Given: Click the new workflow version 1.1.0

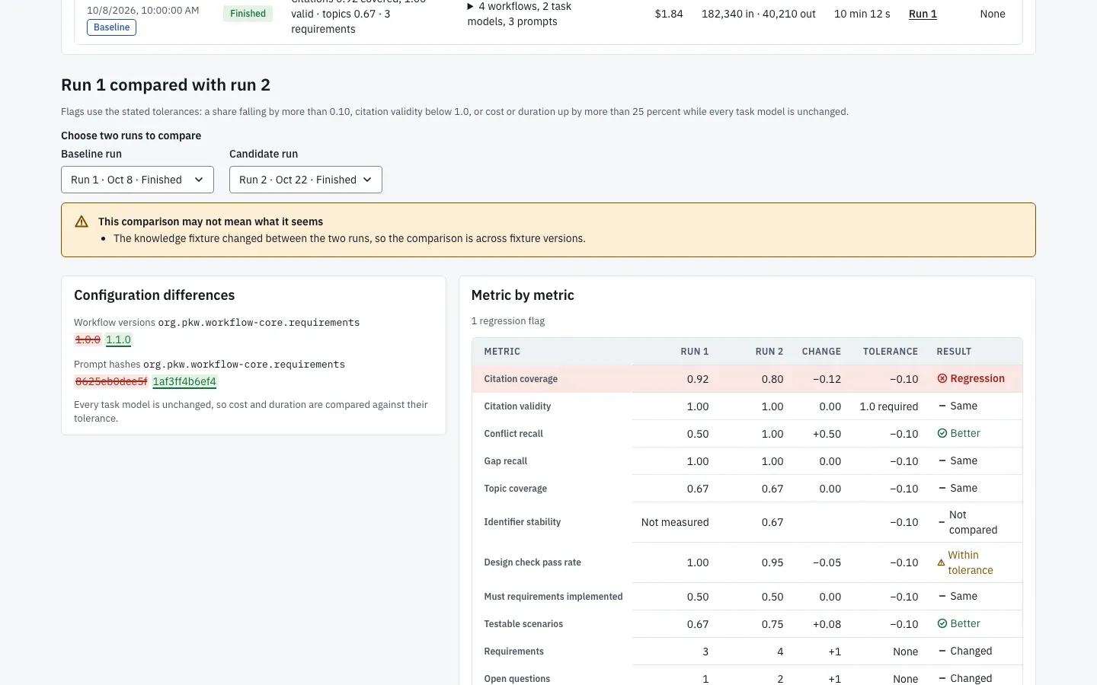Looking at the screenshot, I should tap(118, 339).
